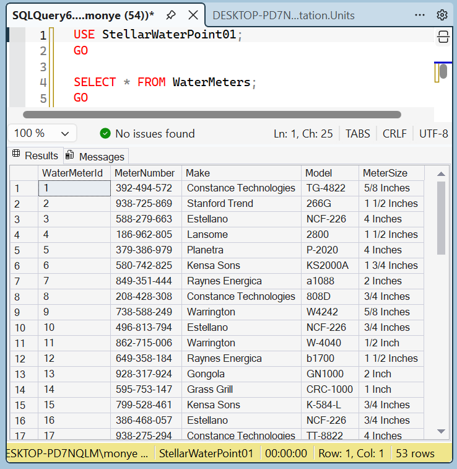This screenshot has height=469, width=457.
Task: Select cell K-584-L
Action: (330, 405)
